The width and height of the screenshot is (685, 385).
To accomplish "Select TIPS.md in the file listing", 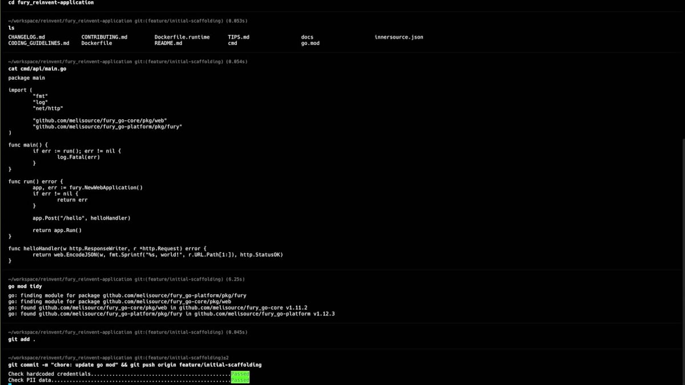I will pyautogui.click(x=239, y=37).
